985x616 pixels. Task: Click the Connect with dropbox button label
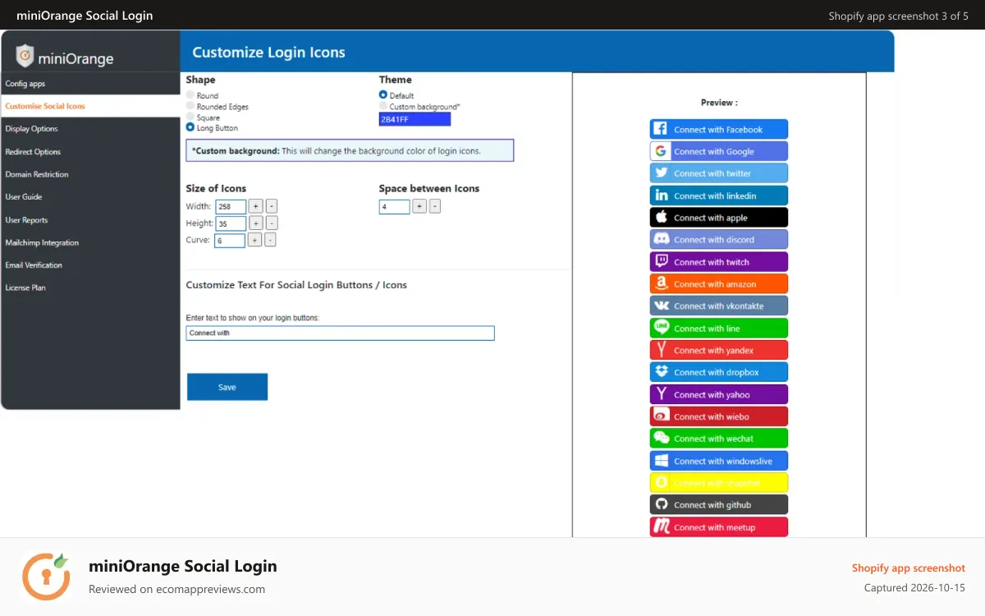pos(717,373)
